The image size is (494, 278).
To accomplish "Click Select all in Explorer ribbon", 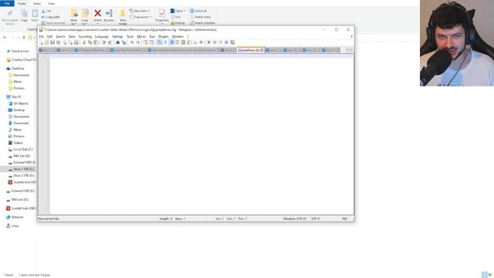I will (x=198, y=11).
